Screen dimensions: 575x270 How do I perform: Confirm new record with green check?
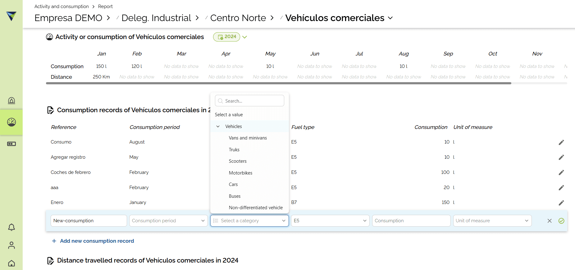click(561, 221)
